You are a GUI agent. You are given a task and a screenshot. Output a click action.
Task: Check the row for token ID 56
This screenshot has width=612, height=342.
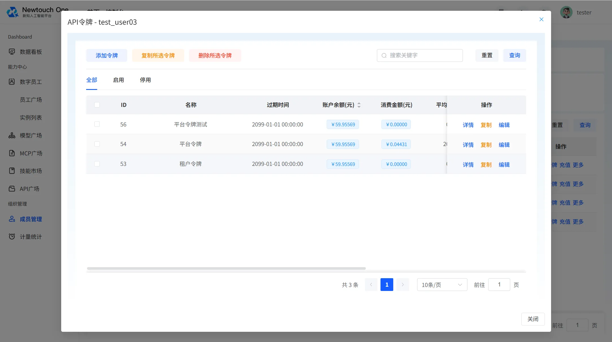coord(97,124)
